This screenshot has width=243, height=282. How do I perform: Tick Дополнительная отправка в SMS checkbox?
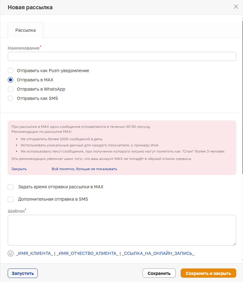pos(11,199)
